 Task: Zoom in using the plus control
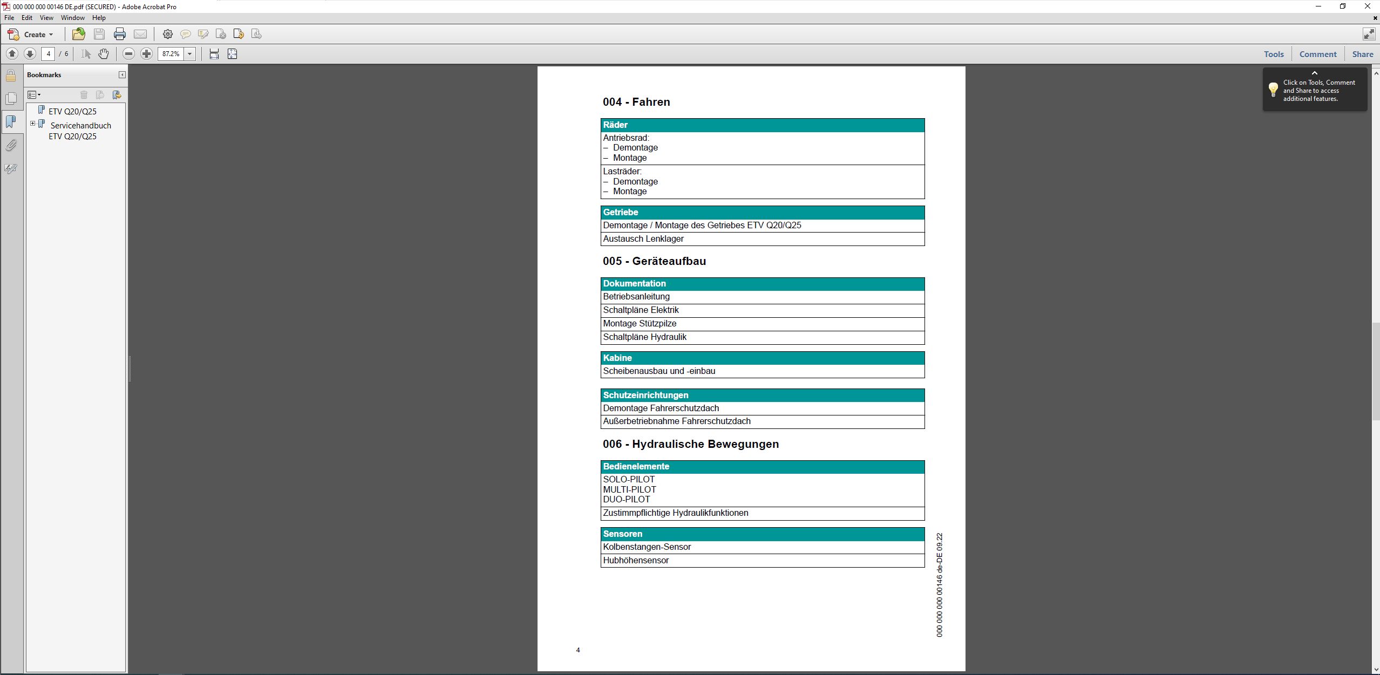click(146, 53)
